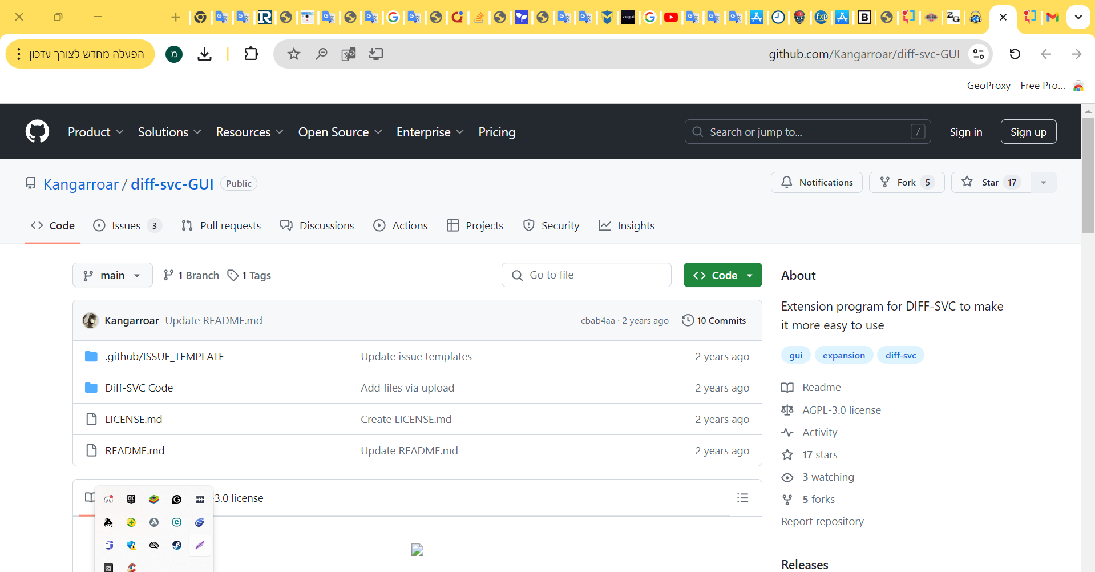Switch to the Security tab
Image resolution: width=1095 pixels, height=572 pixels.
pos(551,225)
